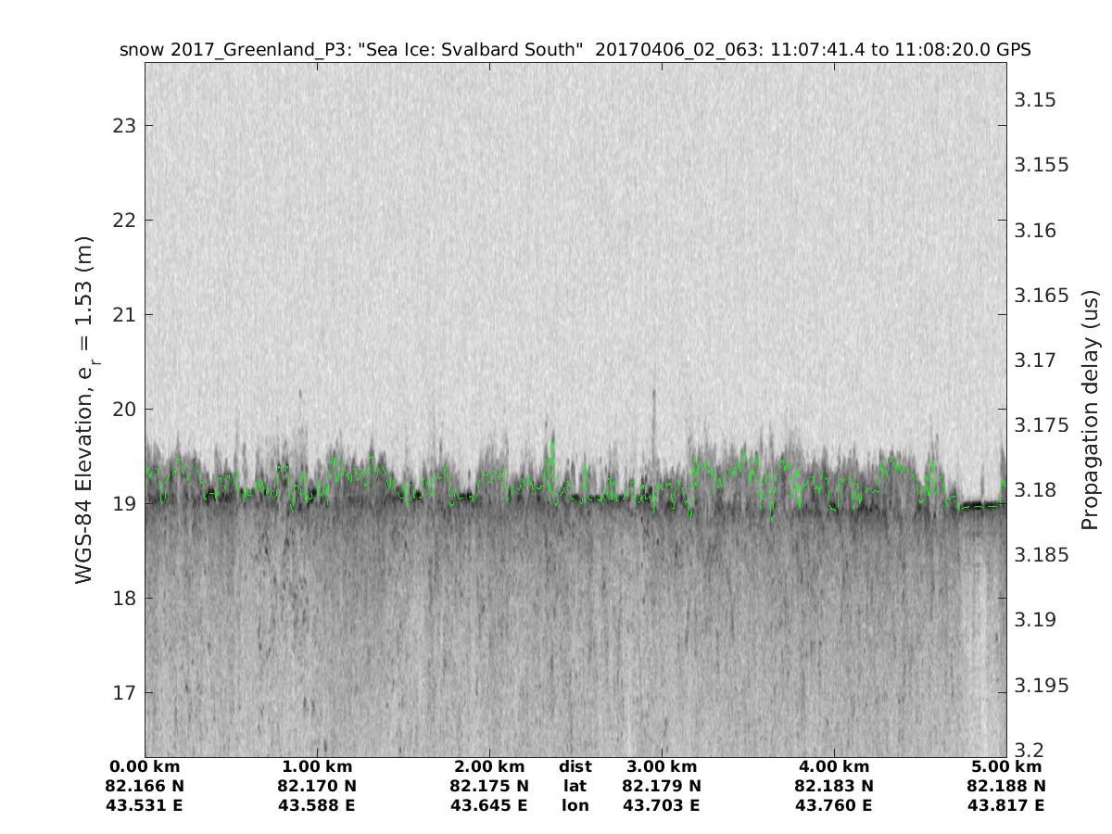The image size is (1112, 834).
Task: Click the 'dist' legend label on x-axis
Action: 575,766
